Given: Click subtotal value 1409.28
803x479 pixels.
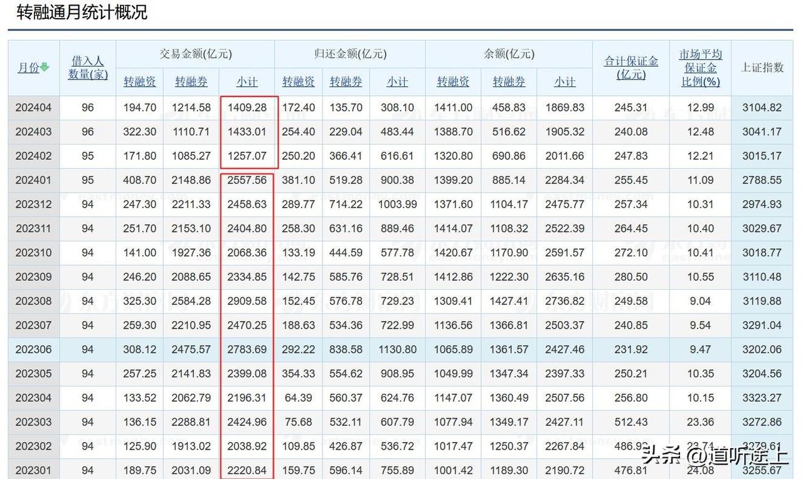Looking at the screenshot, I should click(x=247, y=108).
